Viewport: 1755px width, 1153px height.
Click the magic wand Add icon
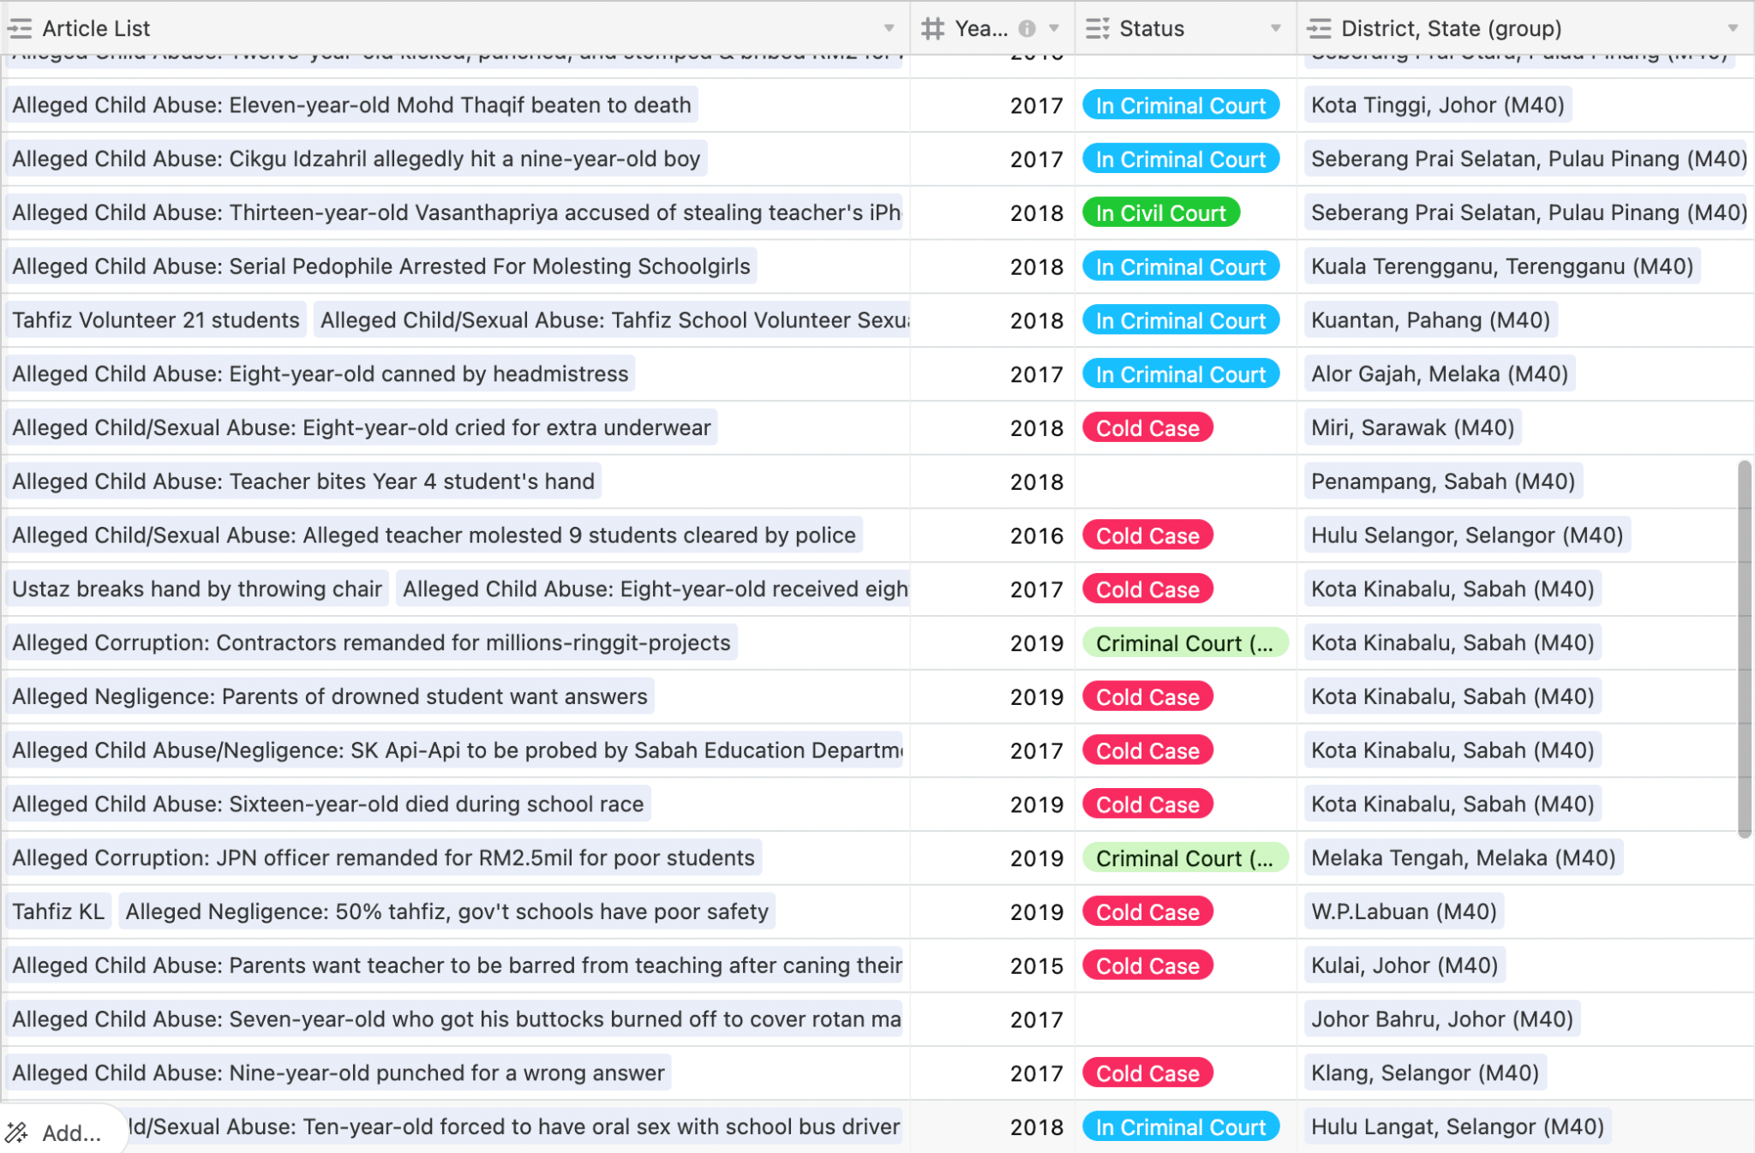(17, 1132)
